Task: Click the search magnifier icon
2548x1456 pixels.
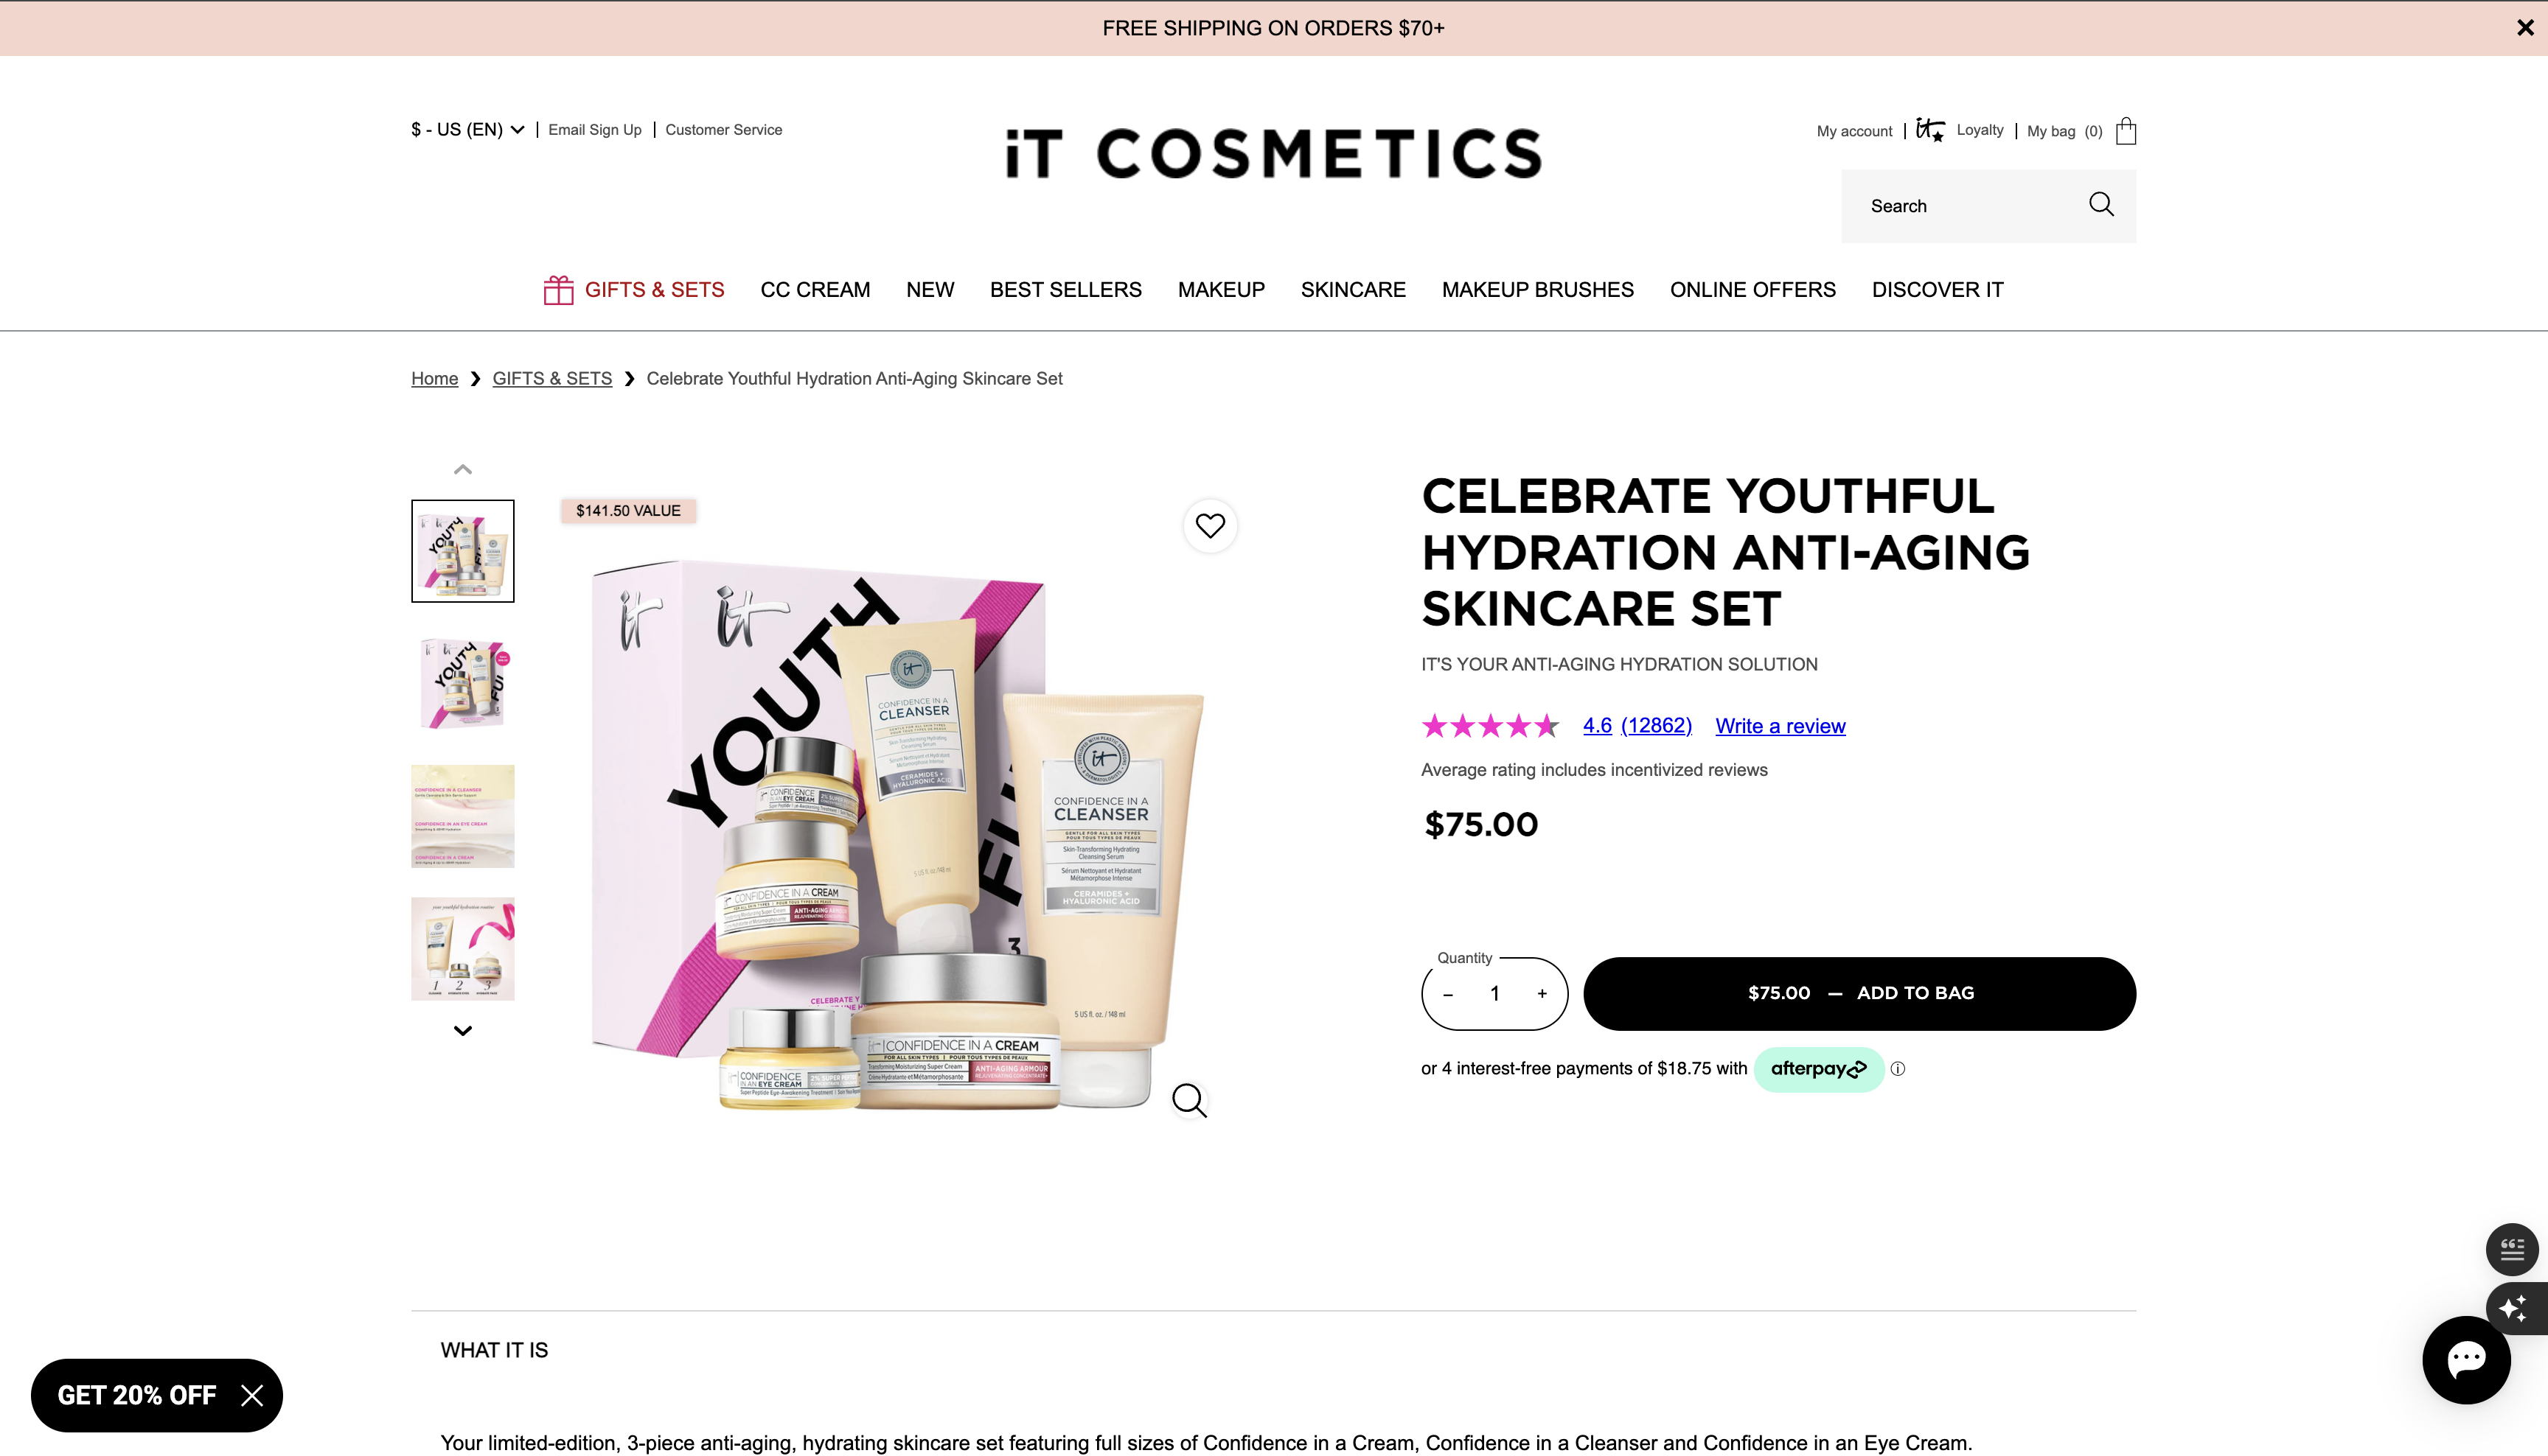Action: tap(2100, 205)
